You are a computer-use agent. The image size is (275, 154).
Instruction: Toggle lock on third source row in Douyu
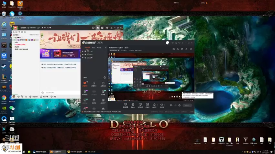(x=85, y=57)
